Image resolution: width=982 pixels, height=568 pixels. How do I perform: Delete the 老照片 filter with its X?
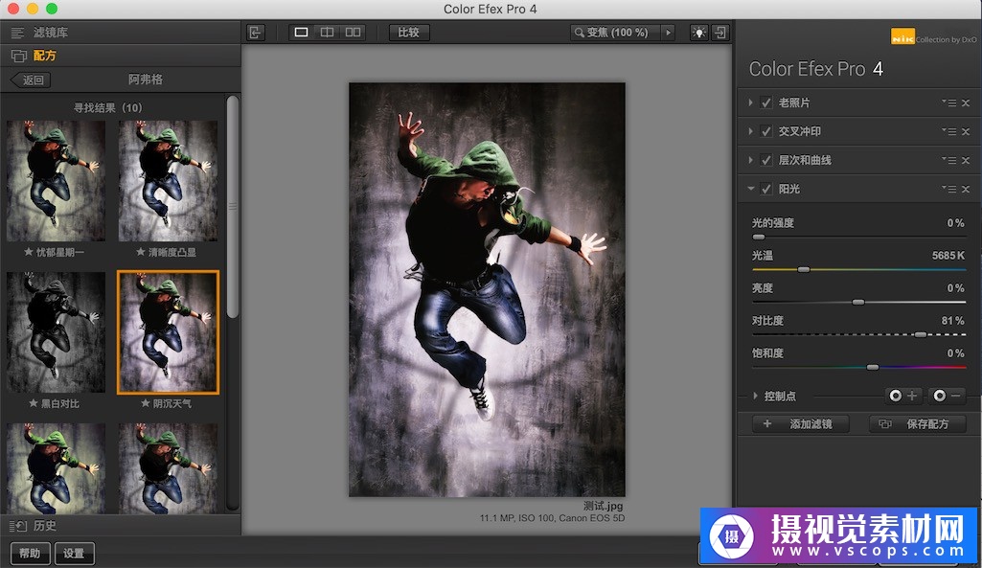click(966, 103)
